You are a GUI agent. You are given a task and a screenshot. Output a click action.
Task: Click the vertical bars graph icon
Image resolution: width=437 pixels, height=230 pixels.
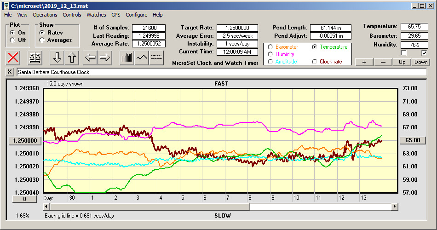127,57
